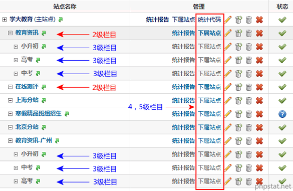Screen dimensions: 293x191
Task: Edit 上海分站 with the pencil icon
Action: point(228,100)
